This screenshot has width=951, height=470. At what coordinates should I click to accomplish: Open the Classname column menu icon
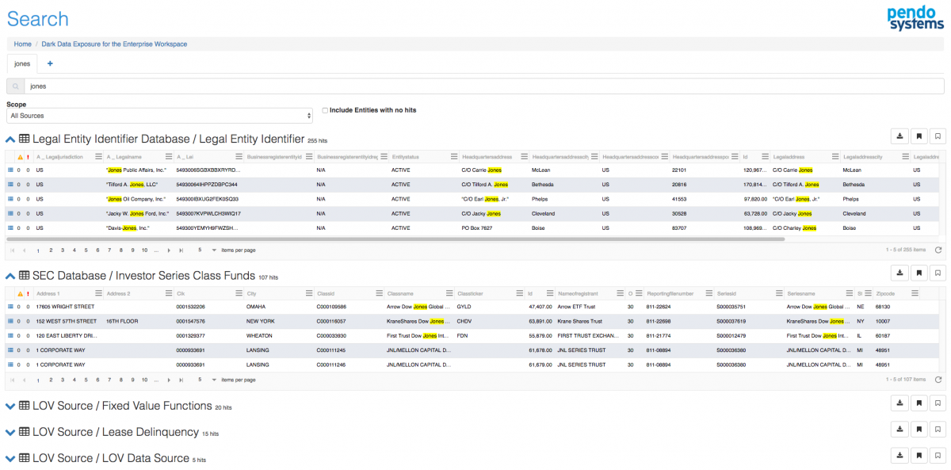coord(449,293)
